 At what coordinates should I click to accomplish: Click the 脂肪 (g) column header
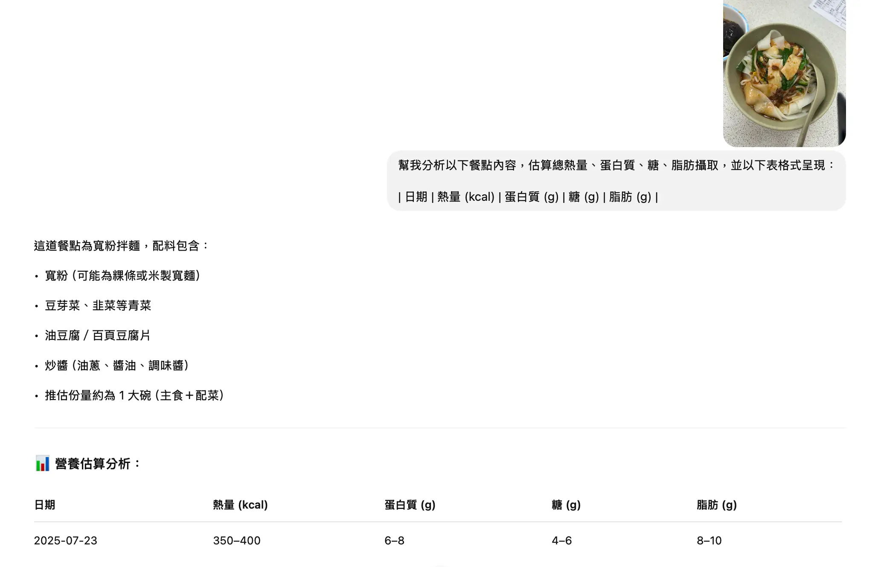717,505
